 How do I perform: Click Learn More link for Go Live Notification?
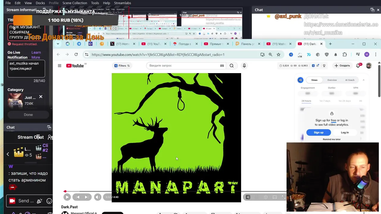click(x=36, y=55)
